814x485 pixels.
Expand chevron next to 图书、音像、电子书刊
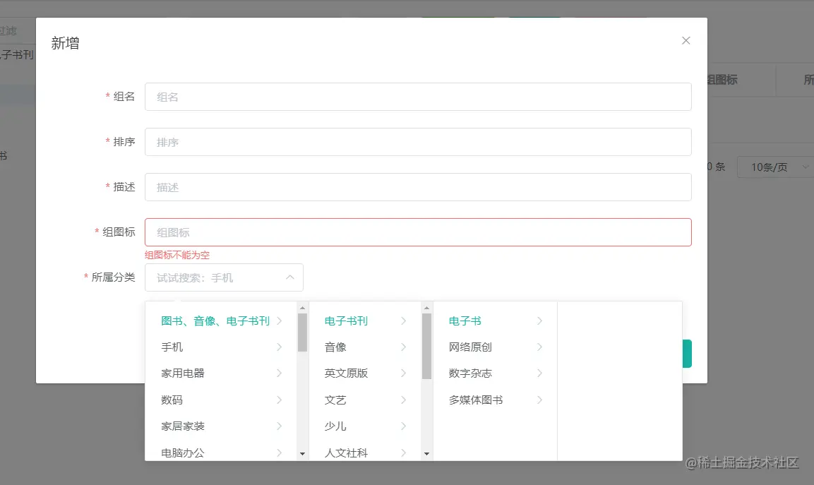[280, 321]
